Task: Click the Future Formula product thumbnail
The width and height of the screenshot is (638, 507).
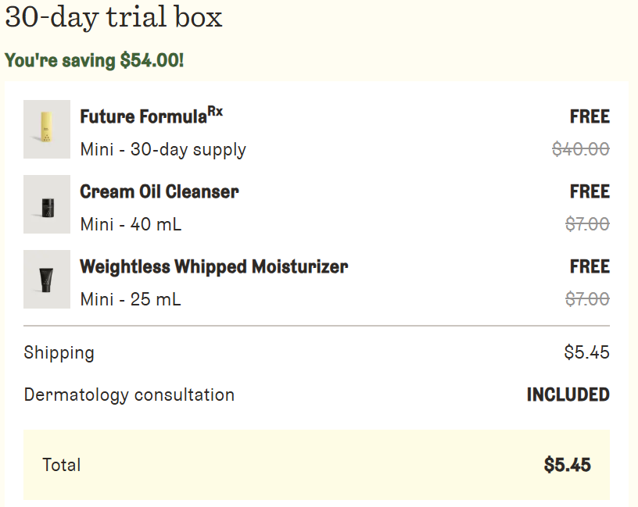Action: (x=47, y=129)
